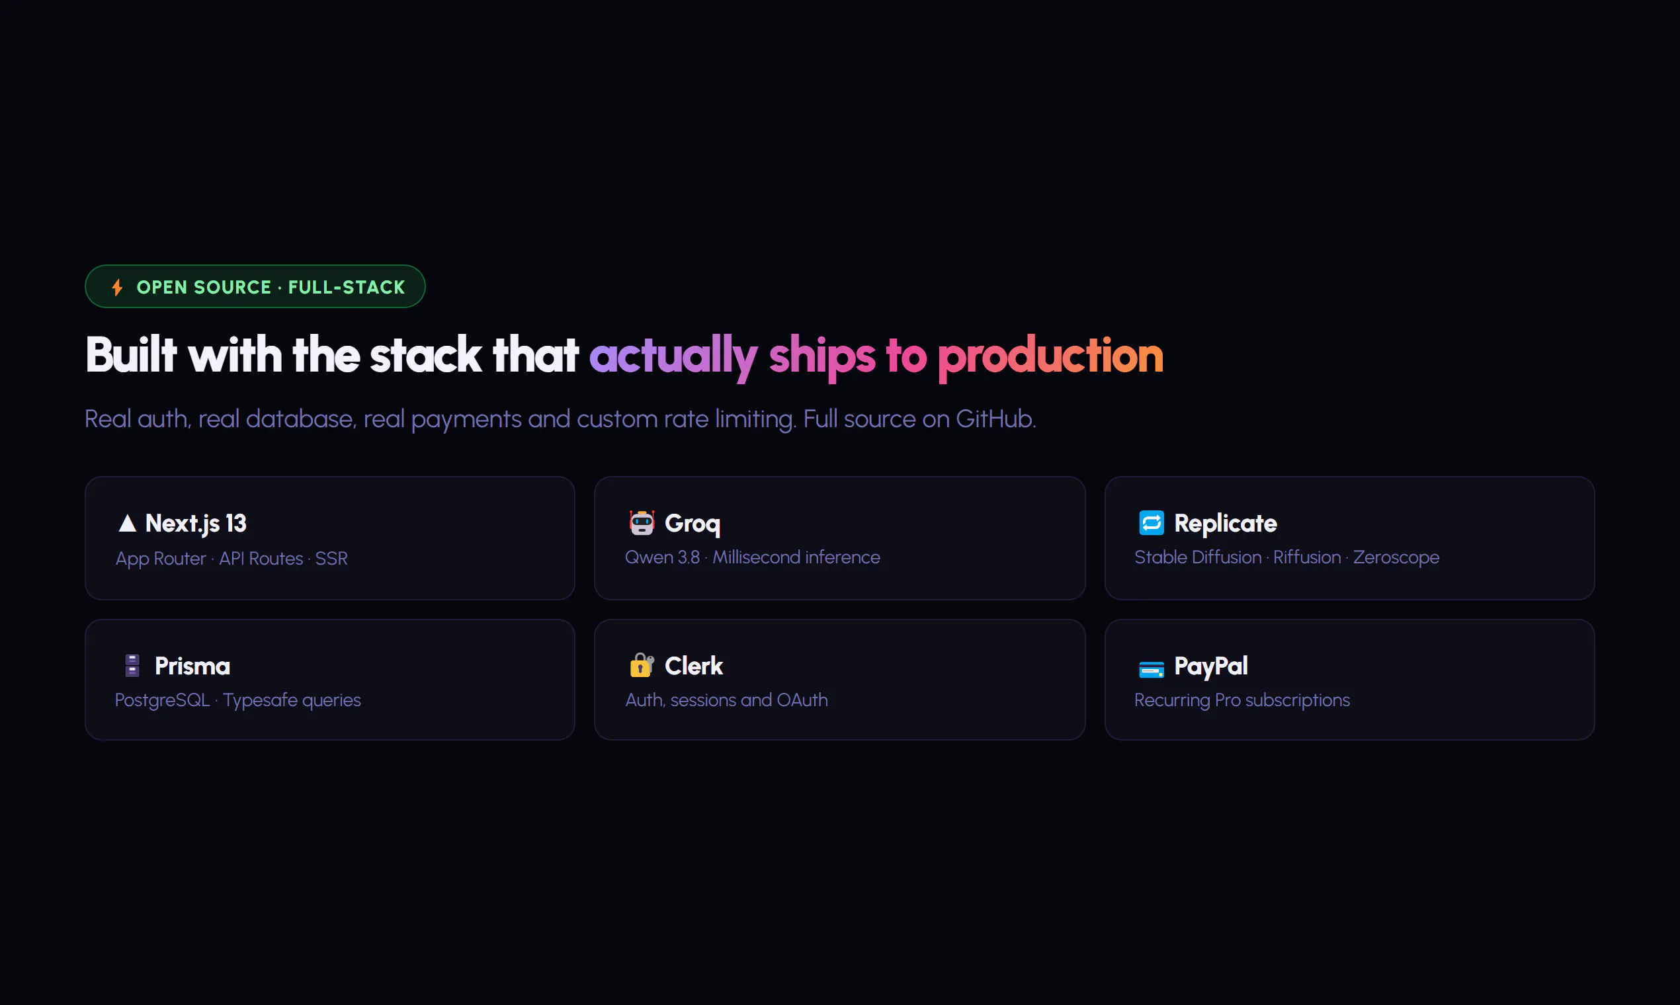
Task: Click 'PostgreSQL · Typesafe queries' description
Action: pyautogui.click(x=237, y=700)
